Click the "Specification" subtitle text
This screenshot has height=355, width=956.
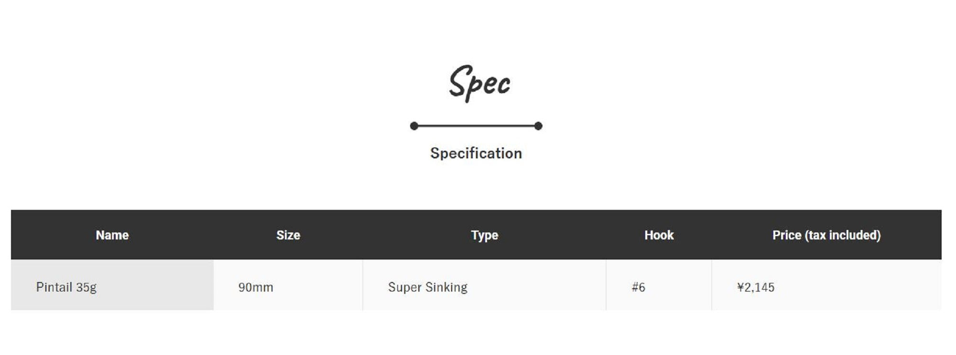(x=476, y=153)
